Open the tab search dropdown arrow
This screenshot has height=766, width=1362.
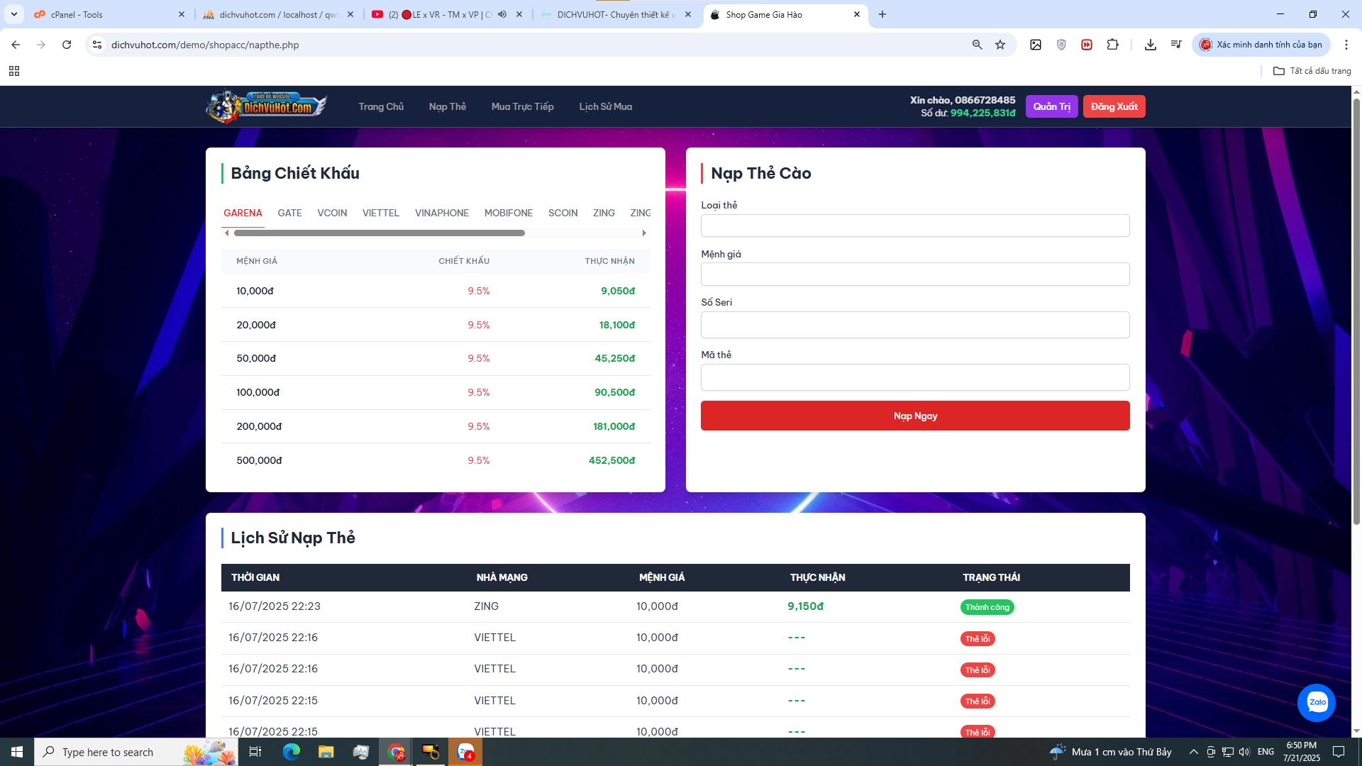pyautogui.click(x=13, y=14)
